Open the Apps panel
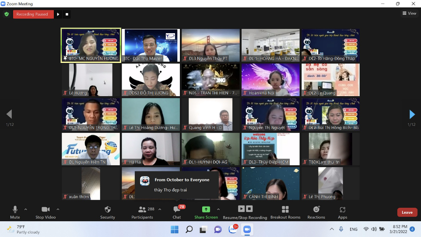Screen dimensions: 421x237 343,210
